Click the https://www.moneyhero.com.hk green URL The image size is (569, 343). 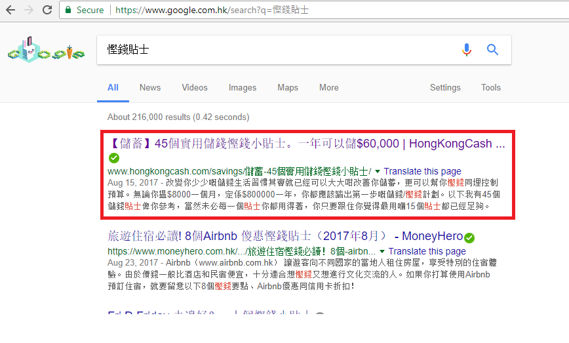[x=242, y=251]
